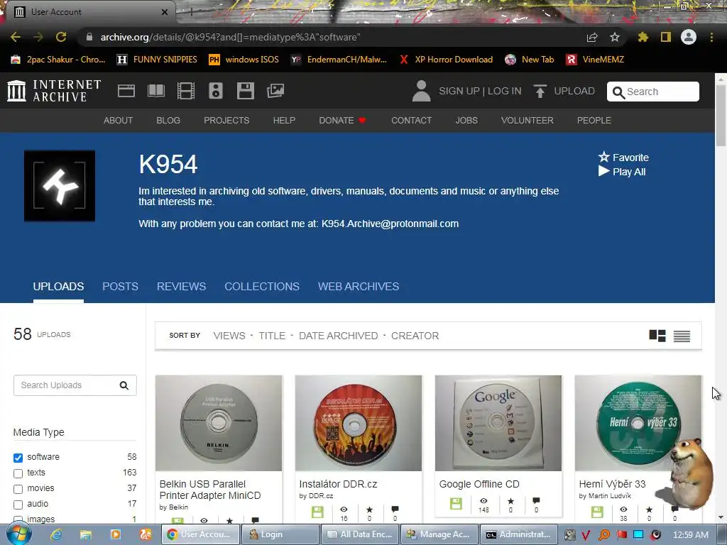Toggle the Chrome side panel icon
The height and width of the screenshot is (545, 727).
tap(666, 37)
